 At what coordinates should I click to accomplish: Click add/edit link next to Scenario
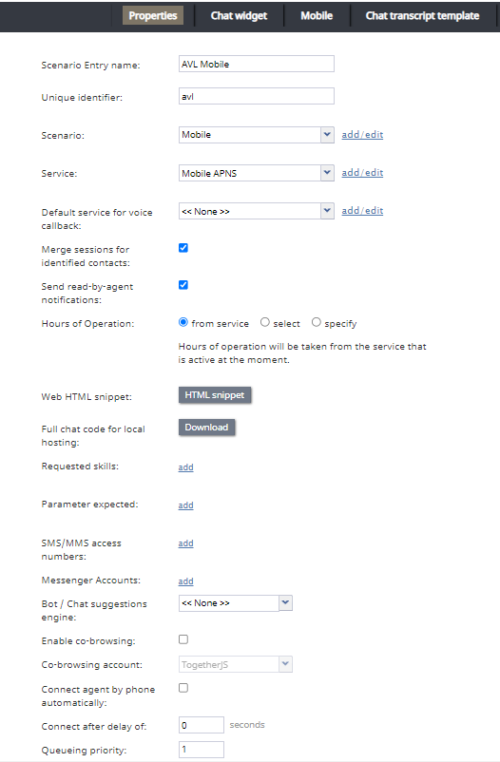362,135
